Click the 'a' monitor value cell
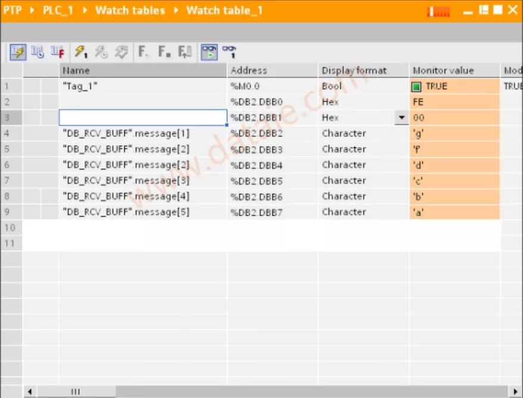523x398 pixels. [455, 212]
